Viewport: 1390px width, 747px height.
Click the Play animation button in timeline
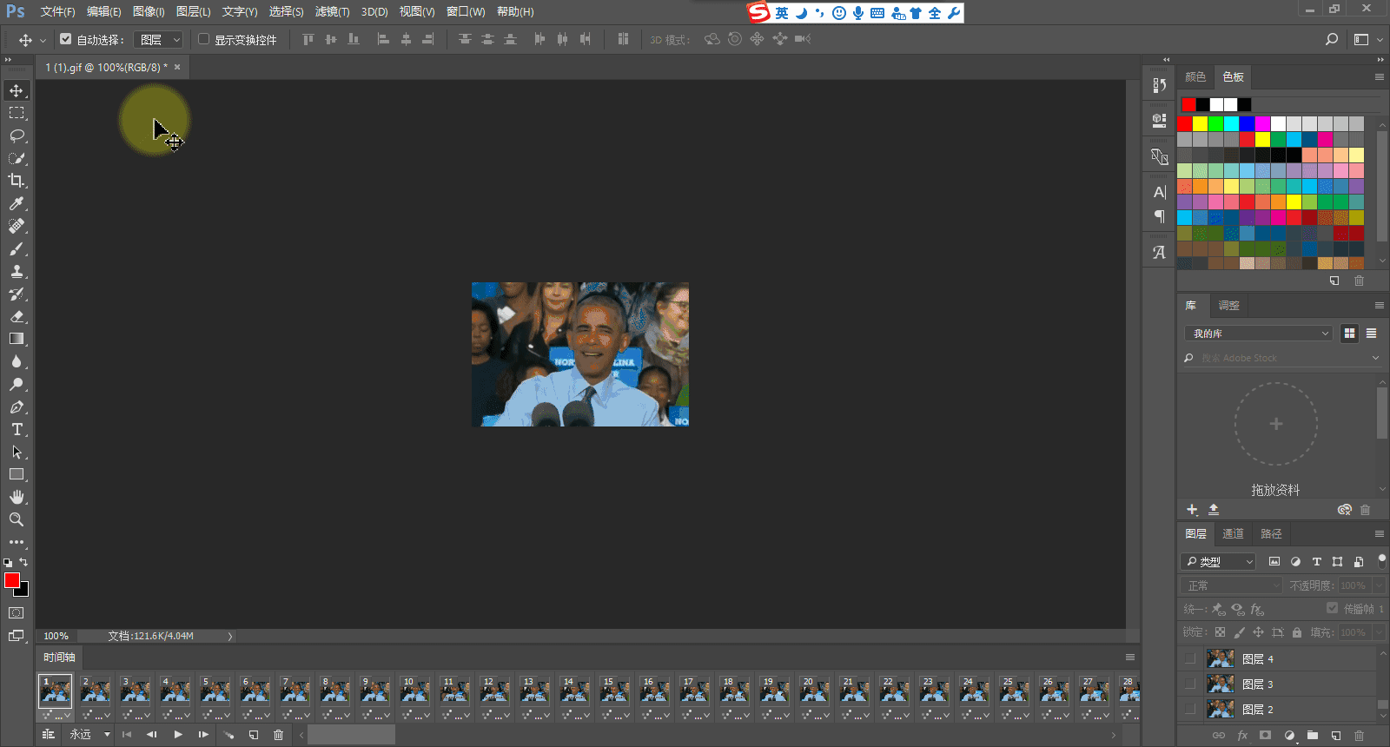[178, 735]
